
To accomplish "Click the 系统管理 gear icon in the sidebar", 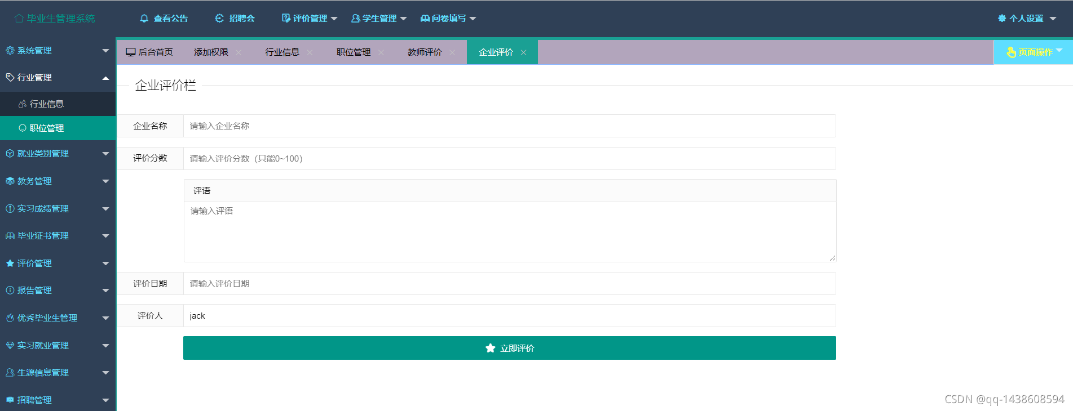I will tap(10, 51).
